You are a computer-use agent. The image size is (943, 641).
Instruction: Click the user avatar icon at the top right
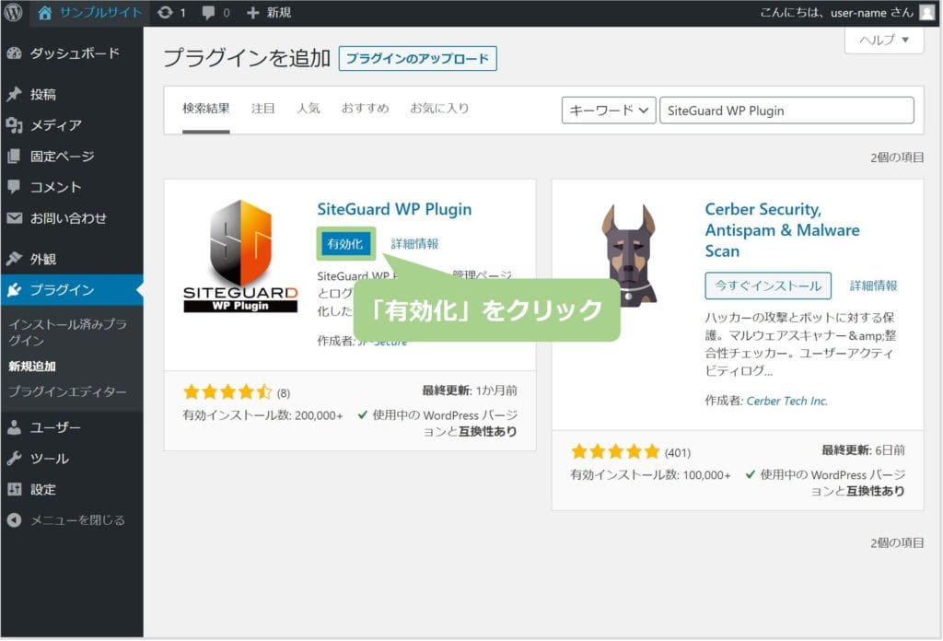click(x=927, y=13)
